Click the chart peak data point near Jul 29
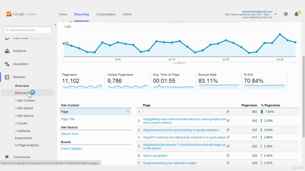 [x=280, y=34]
